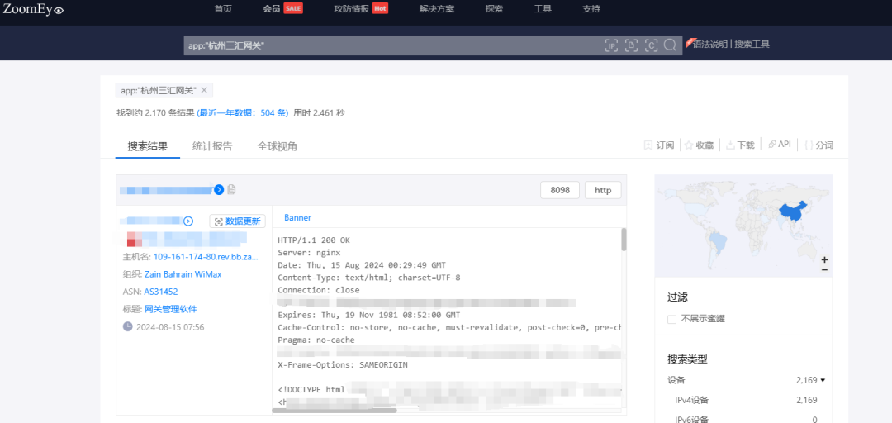
Task: Open the 工具 menu item
Action: (543, 9)
